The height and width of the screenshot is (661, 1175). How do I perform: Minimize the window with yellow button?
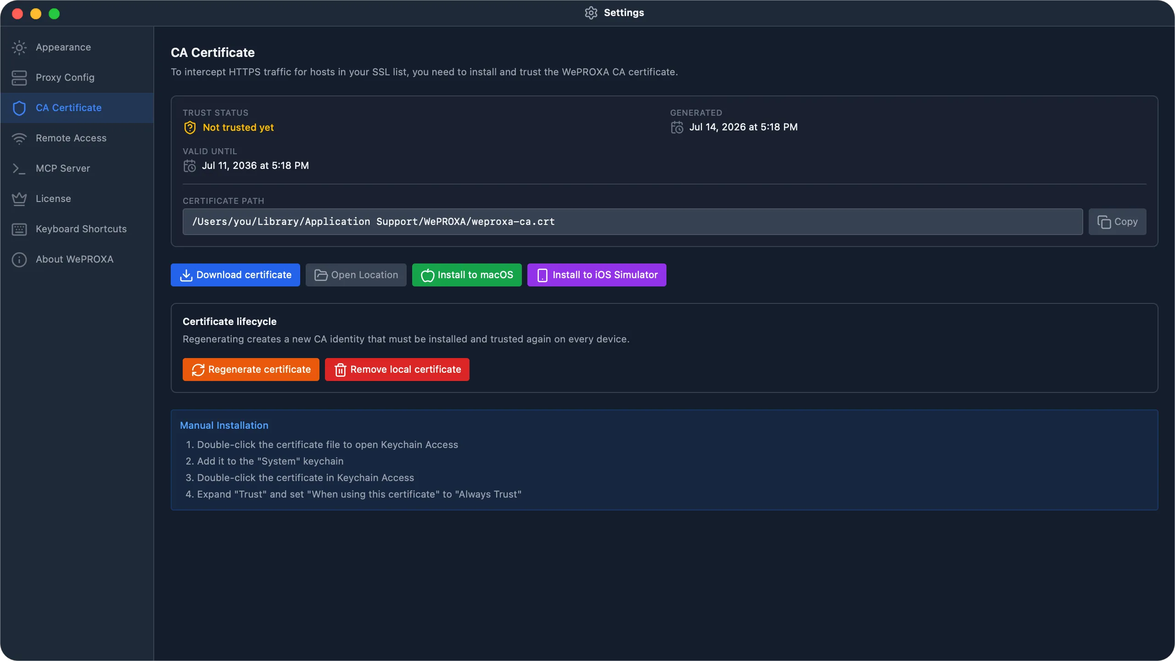click(36, 14)
